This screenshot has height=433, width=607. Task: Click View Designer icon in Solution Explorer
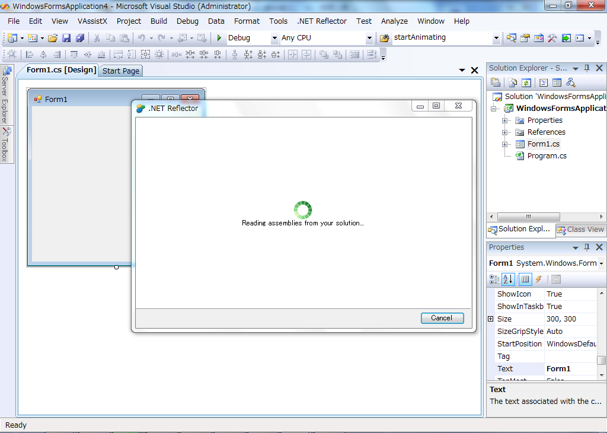(557, 82)
